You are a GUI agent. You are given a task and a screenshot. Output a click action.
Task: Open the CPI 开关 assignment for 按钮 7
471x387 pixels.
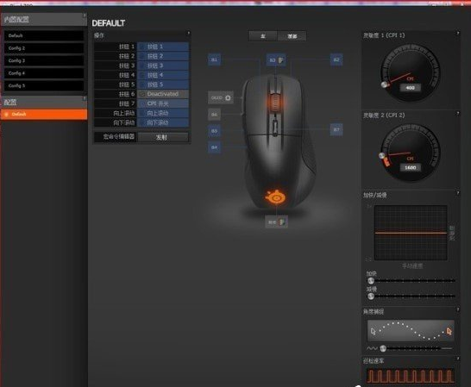tap(163, 103)
